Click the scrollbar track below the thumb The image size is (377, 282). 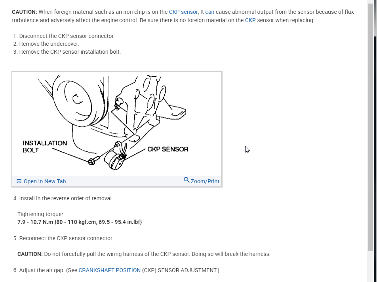point(371,267)
